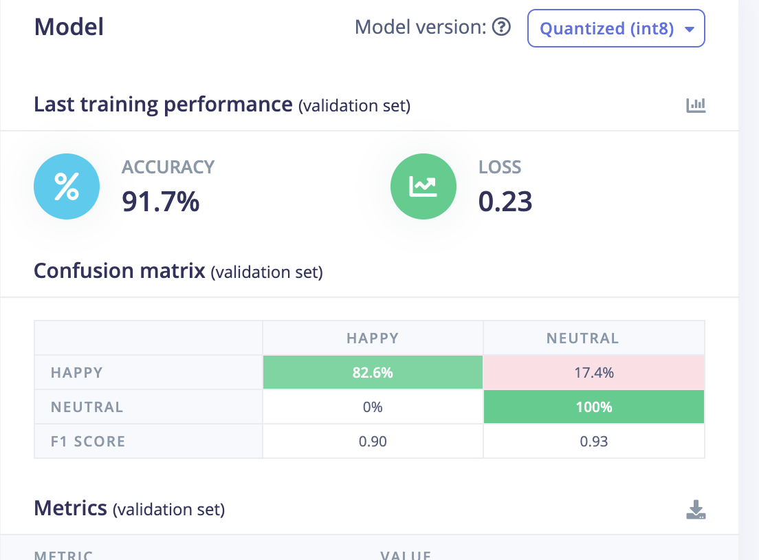
Task: Select the 100% confusion matrix cell
Action: [594, 407]
